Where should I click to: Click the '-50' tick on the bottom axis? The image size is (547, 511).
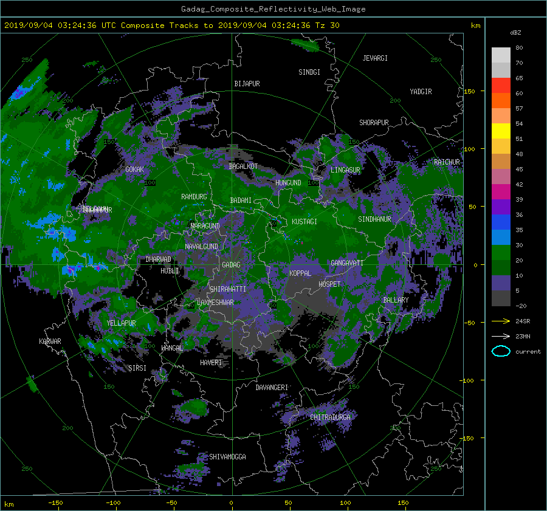point(171,503)
